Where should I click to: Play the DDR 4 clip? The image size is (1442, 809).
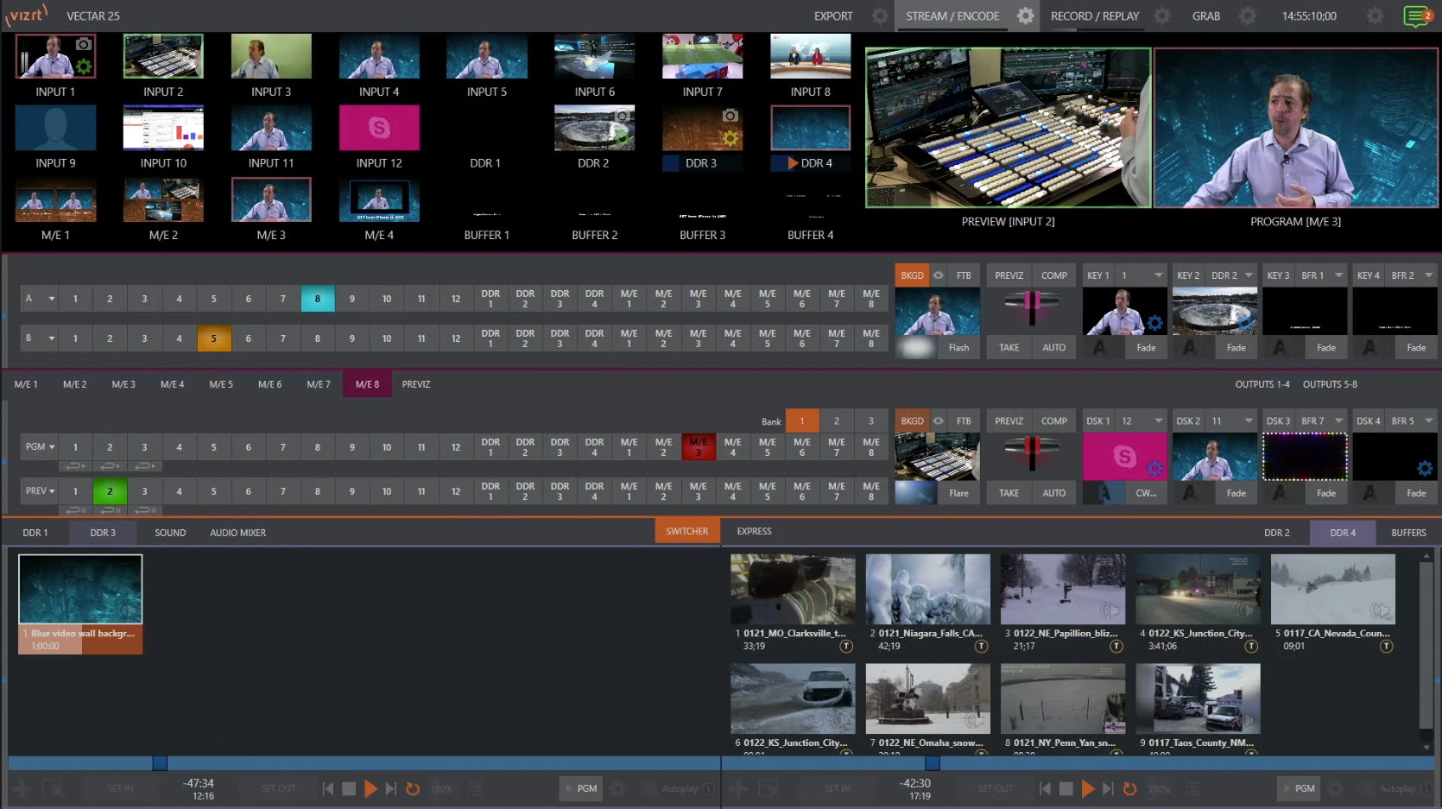(1088, 788)
